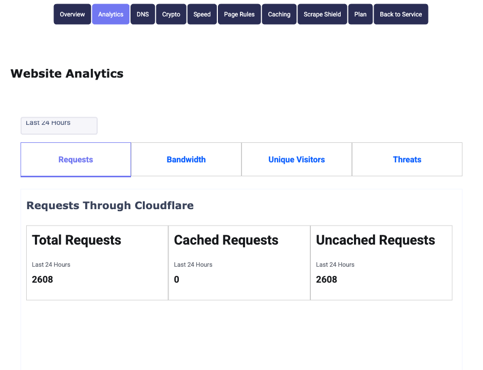Click the Cached Requests label
This screenshot has height=370, width=483.
pos(226,240)
